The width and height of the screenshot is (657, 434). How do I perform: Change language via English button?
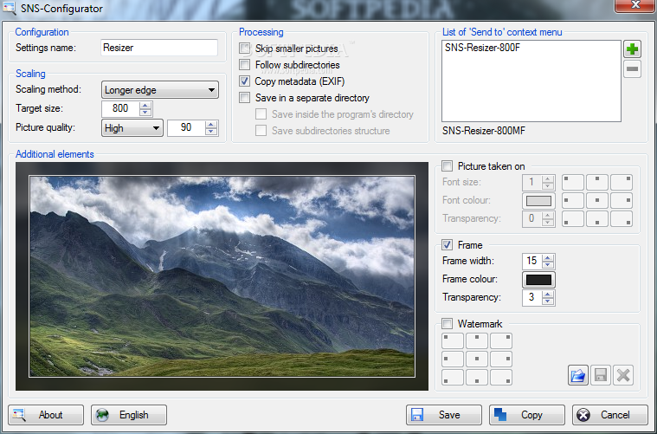[129, 415]
